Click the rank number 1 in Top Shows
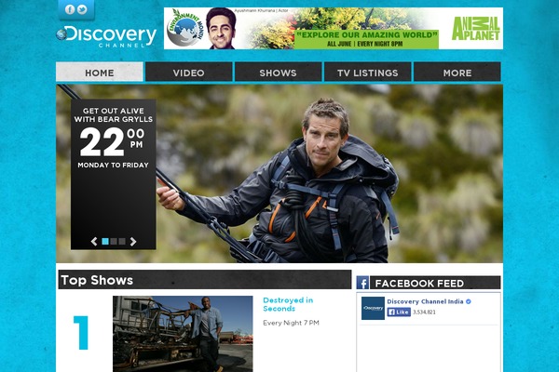559x372 pixels. pyautogui.click(x=81, y=333)
